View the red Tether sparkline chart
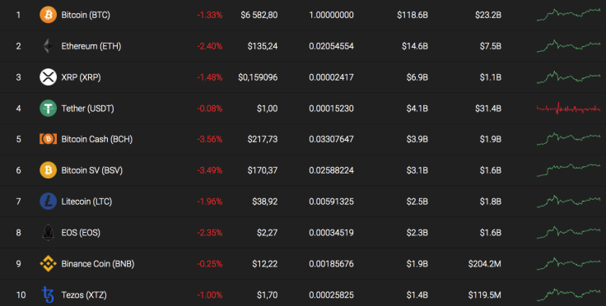Viewport: 606px width, 306px height. point(568,109)
